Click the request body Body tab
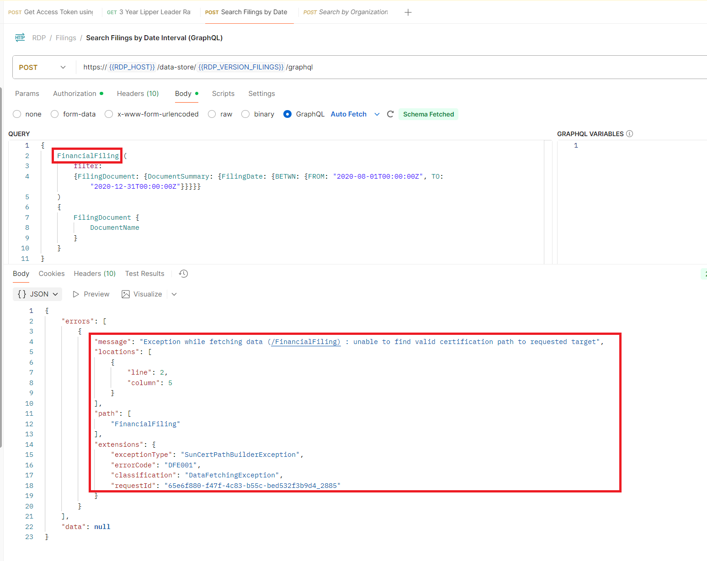Viewport: 707px width, 561px height. (x=186, y=94)
